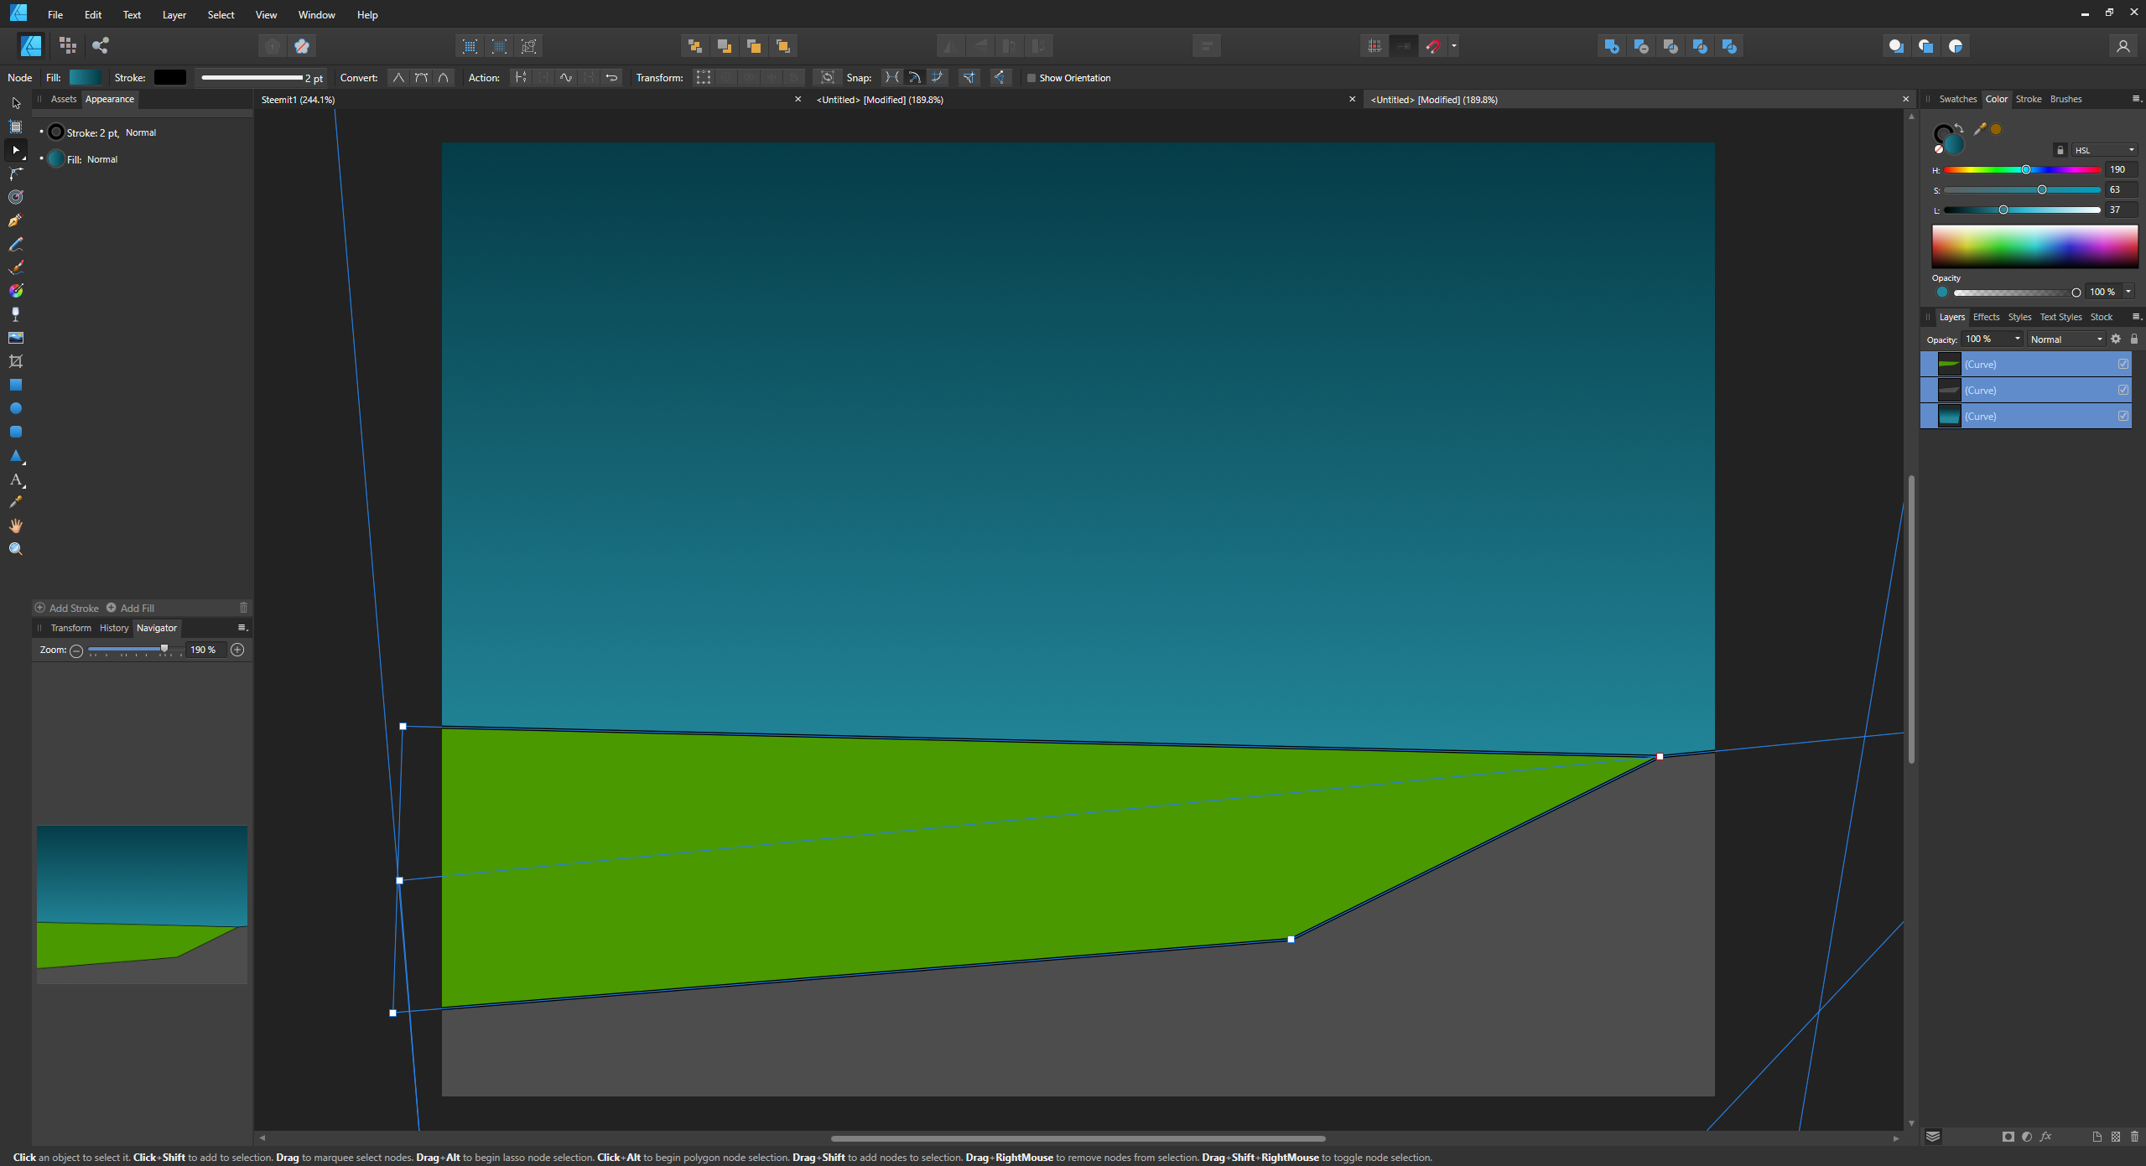Select the Zoom tool magnifier

[15, 549]
